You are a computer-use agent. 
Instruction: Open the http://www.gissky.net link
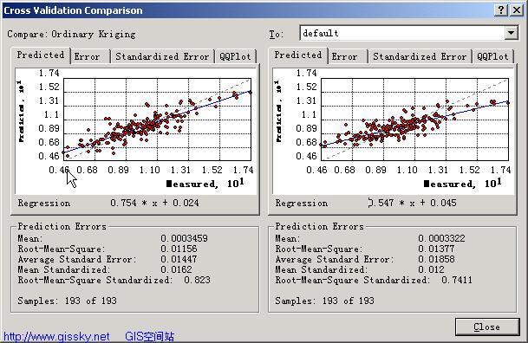click(x=56, y=336)
